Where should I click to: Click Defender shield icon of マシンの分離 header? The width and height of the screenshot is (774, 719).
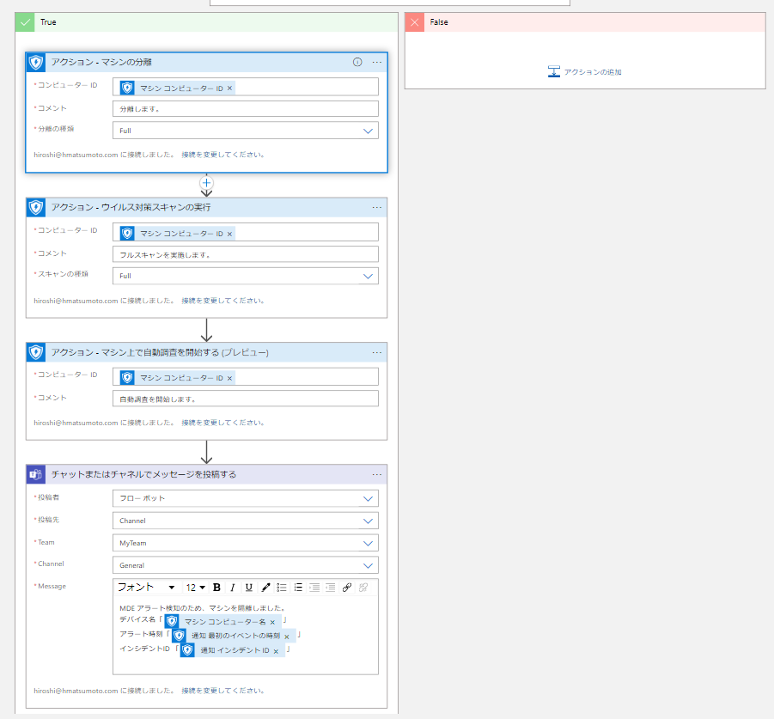(35, 62)
